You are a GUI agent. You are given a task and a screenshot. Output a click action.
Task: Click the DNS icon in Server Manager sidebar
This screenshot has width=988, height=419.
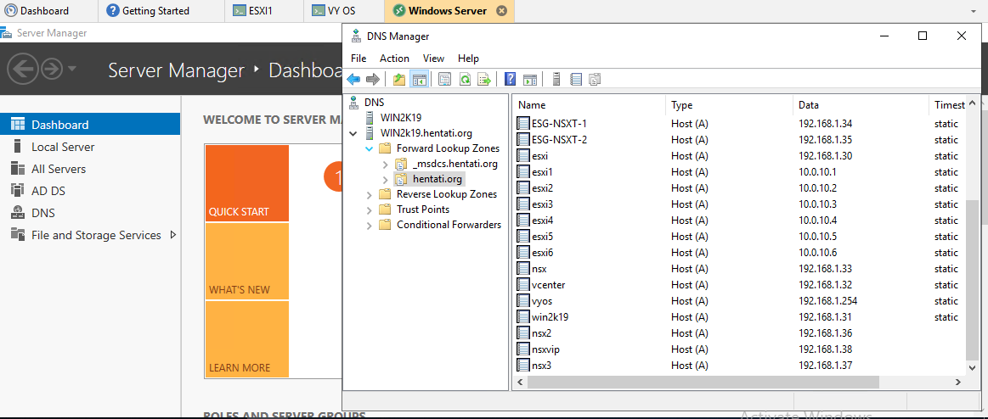coord(18,213)
